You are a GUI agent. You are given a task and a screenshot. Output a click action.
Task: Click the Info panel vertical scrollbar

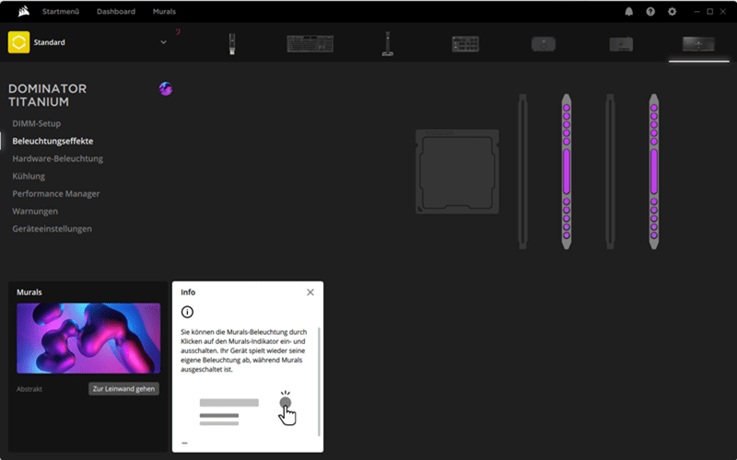point(319,382)
